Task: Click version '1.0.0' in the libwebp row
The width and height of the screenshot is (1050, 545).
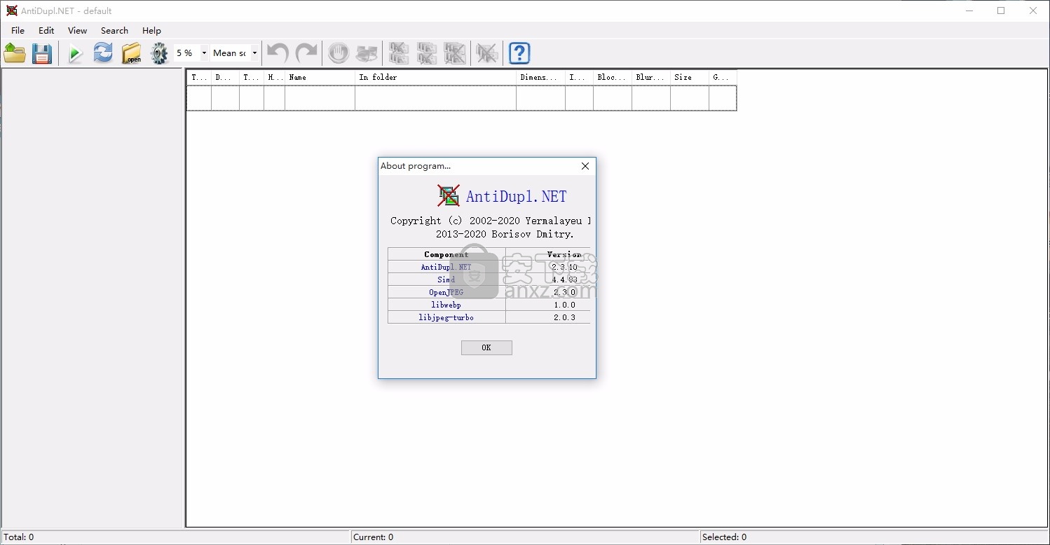Action: tap(564, 305)
